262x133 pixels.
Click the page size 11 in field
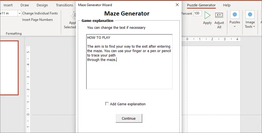pos(9,13)
